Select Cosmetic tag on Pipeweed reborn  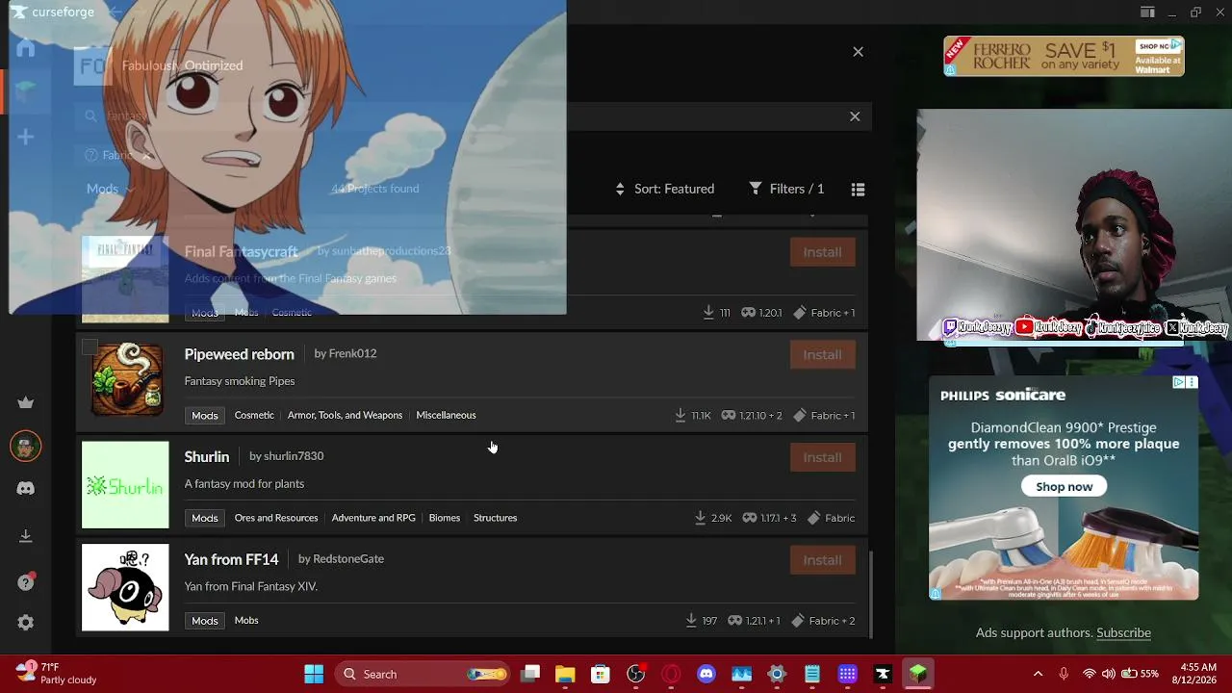tap(254, 415)
